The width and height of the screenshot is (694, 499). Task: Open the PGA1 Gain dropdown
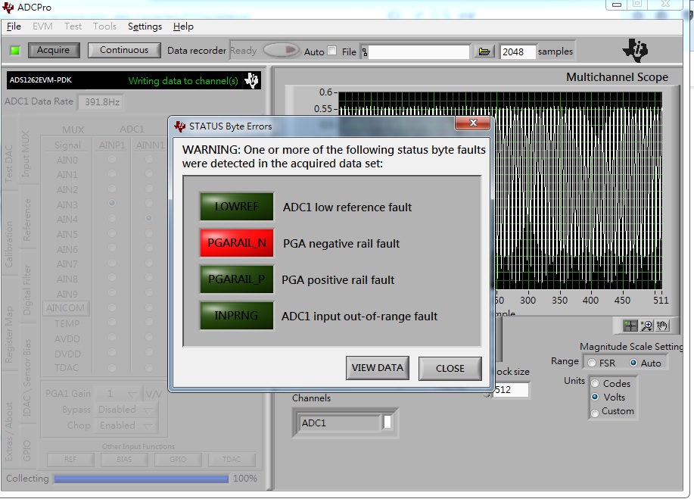pyautogui.click(x=119, y=394)
